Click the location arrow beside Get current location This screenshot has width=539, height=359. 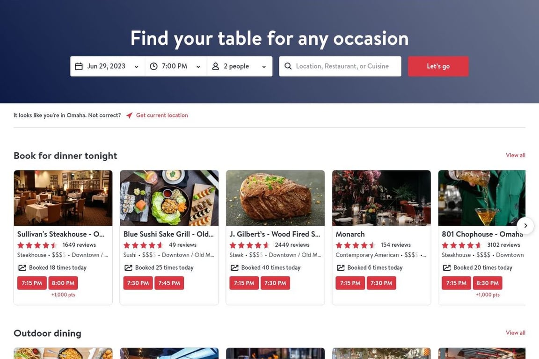129,115
